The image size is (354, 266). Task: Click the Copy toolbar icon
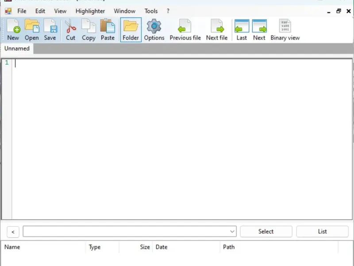point(89,30)
